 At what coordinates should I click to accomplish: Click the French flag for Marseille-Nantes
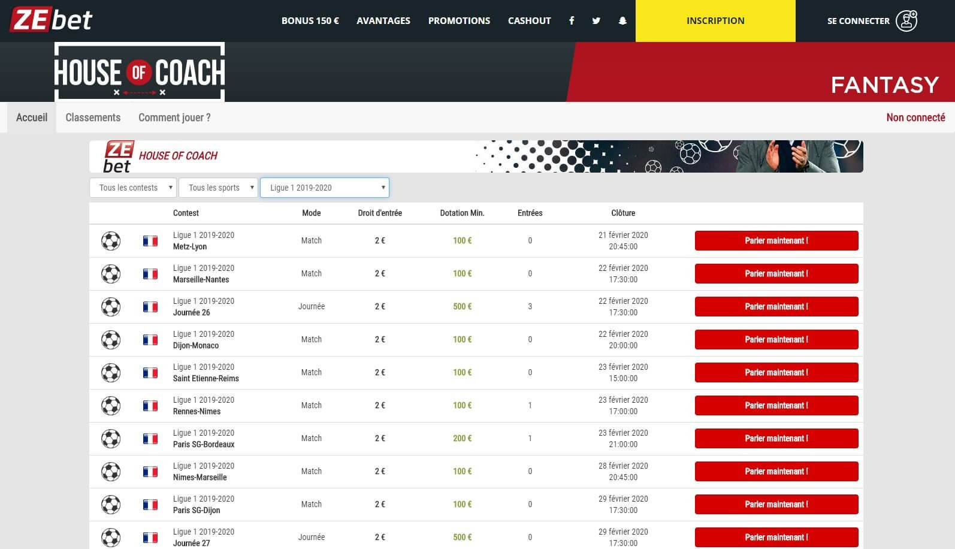[x=150, y=274]
